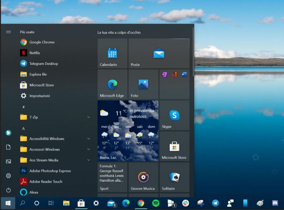Open Esplora file from the Più usate list
The height and width of the screenshot is (210, 284).
click(54, 75)
